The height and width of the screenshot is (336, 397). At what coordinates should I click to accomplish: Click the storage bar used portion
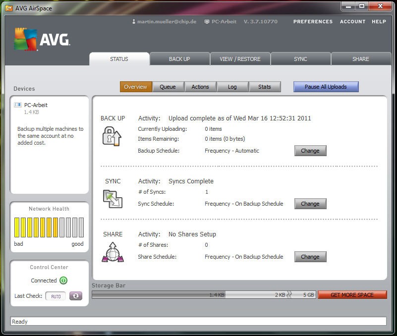159,295
